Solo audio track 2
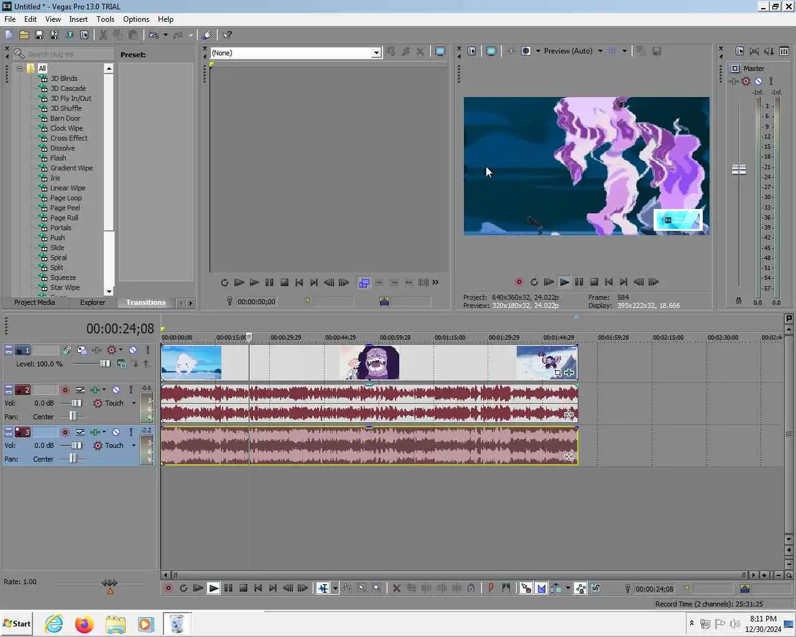 131,390
